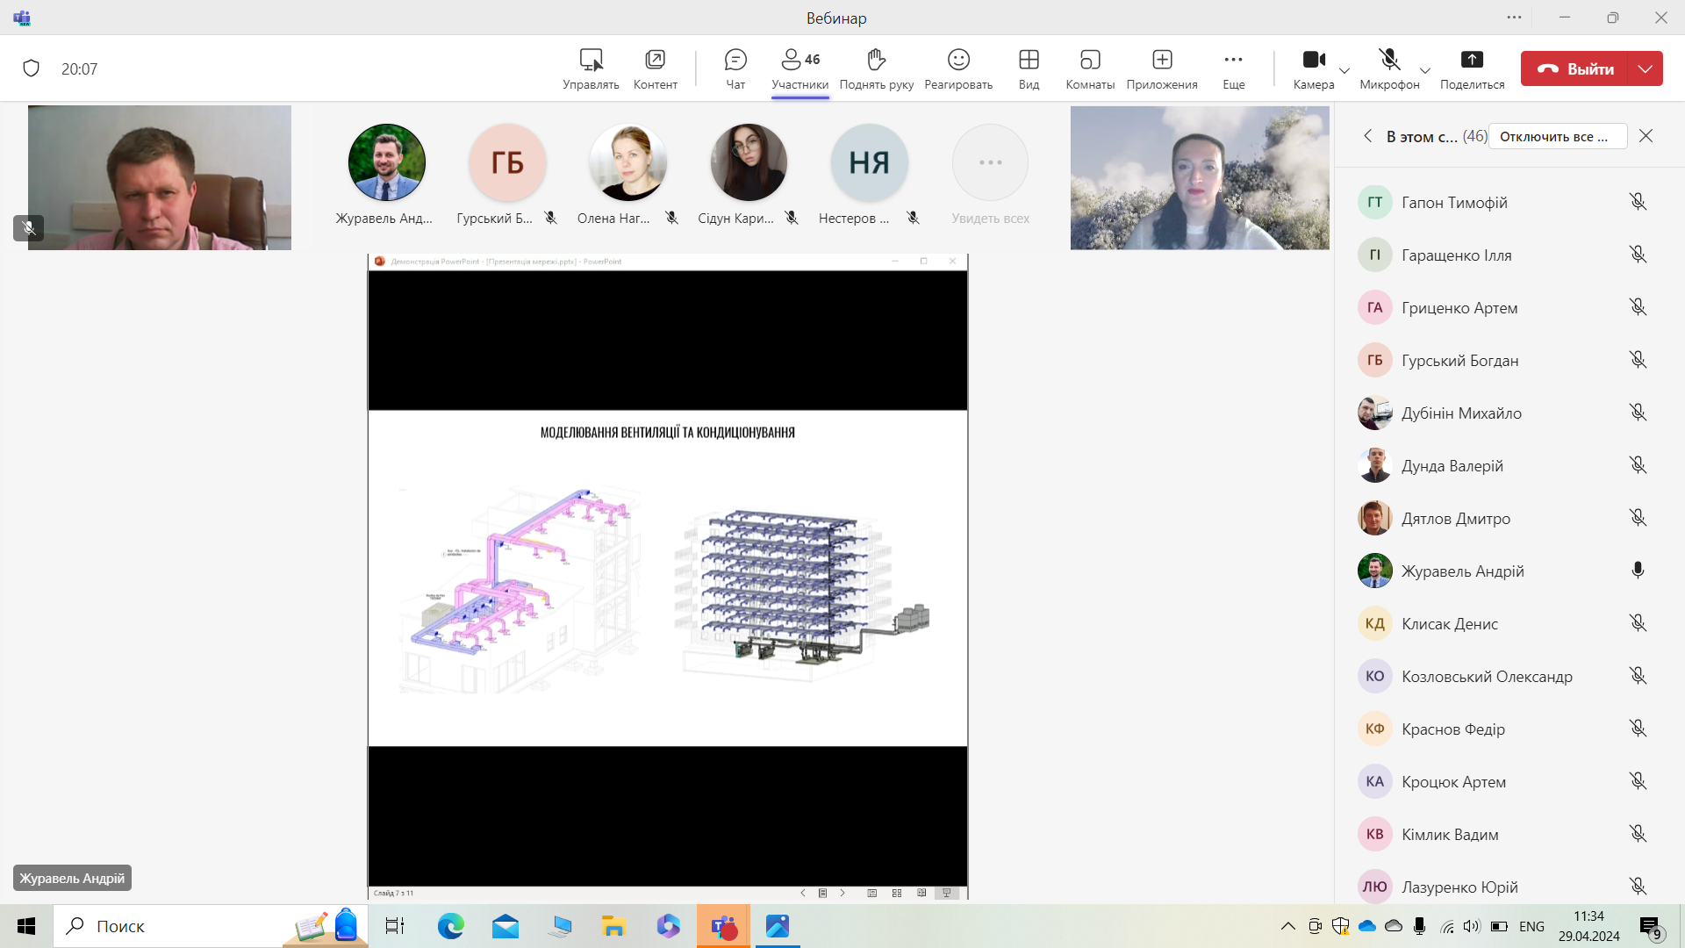This screenshot has height=948, width=1685.
Task: Open breakout Rooms icon
Action: point(1090,68)
